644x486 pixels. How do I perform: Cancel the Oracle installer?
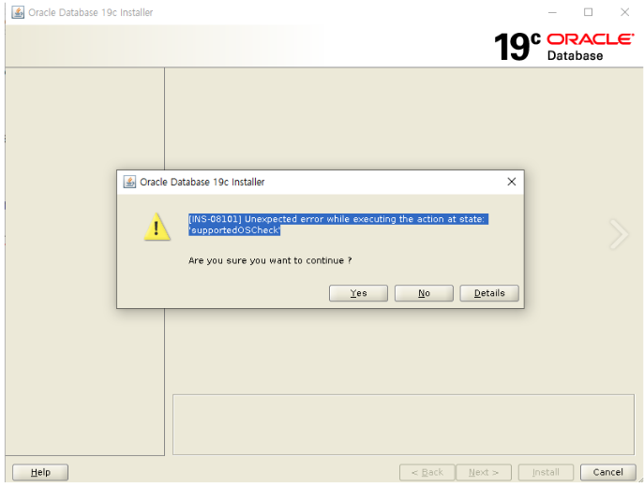pos(607,472)
